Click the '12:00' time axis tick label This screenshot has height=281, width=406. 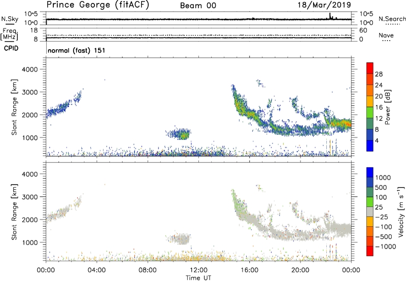[198, 270]
